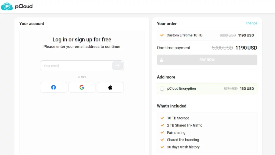This screenshot has height=155, width=275.
Task: Click the checkmark beside Custom Lifetime 10 TB
Action: [x=162, y=35]
